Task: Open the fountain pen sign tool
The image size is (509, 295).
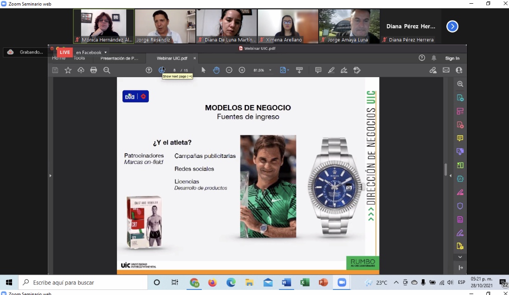Action: [344, 70]
